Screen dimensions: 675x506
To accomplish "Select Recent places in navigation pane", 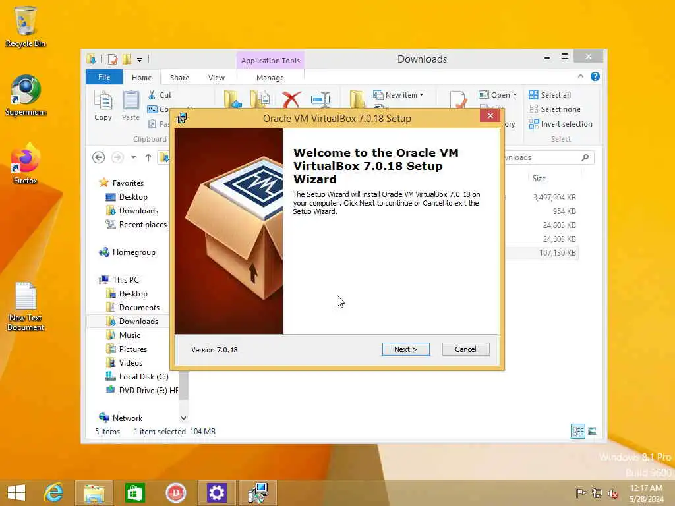I will (x=142, y=224).
